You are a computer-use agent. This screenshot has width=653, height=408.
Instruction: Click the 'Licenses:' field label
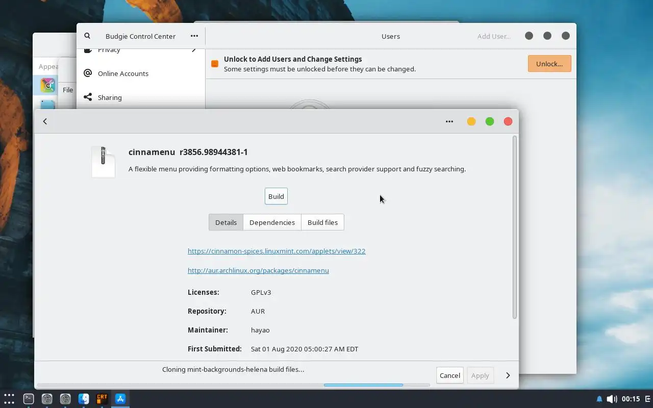(204, 292)
